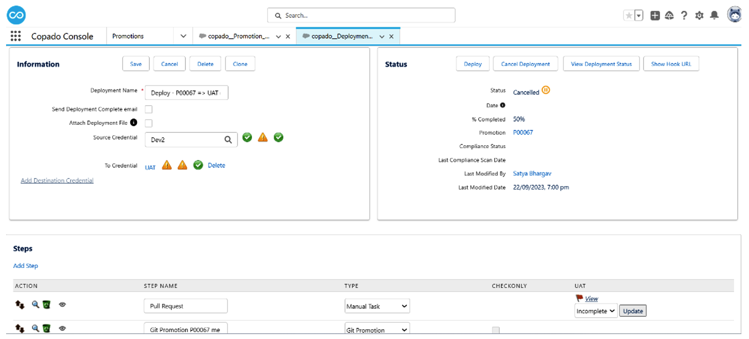Click the Update button

pos(633,311)
